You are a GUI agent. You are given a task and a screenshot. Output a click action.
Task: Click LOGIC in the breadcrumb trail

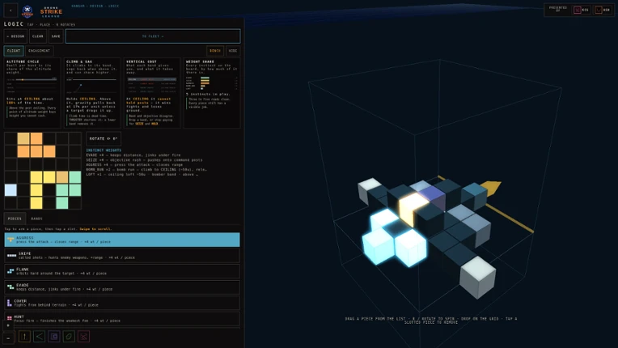(113, 6)
